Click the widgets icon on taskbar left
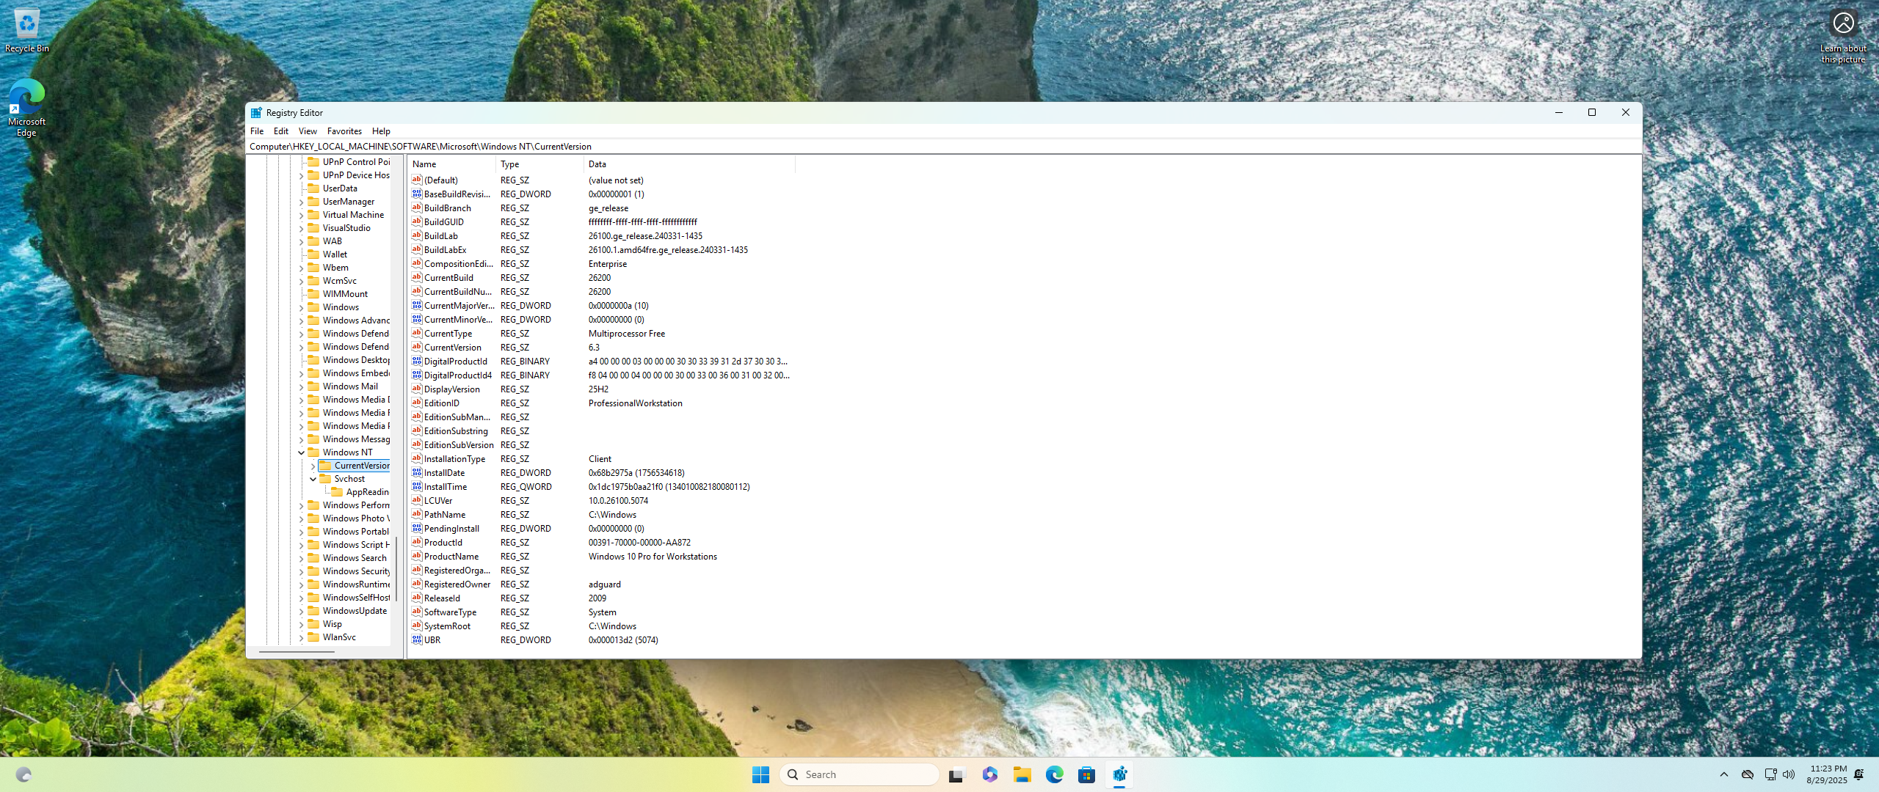1879x792 pixels. click(x=23, y=774)
